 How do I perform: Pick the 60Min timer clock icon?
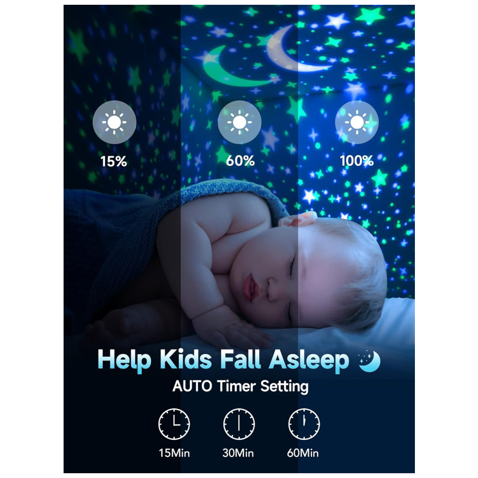point(304,424)
